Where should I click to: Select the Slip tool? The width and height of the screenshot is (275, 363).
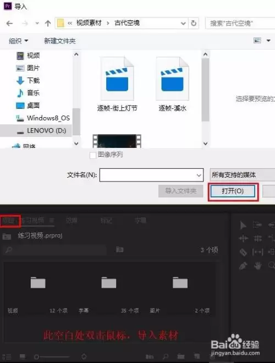pyautogui.click(x=257, y=252)
